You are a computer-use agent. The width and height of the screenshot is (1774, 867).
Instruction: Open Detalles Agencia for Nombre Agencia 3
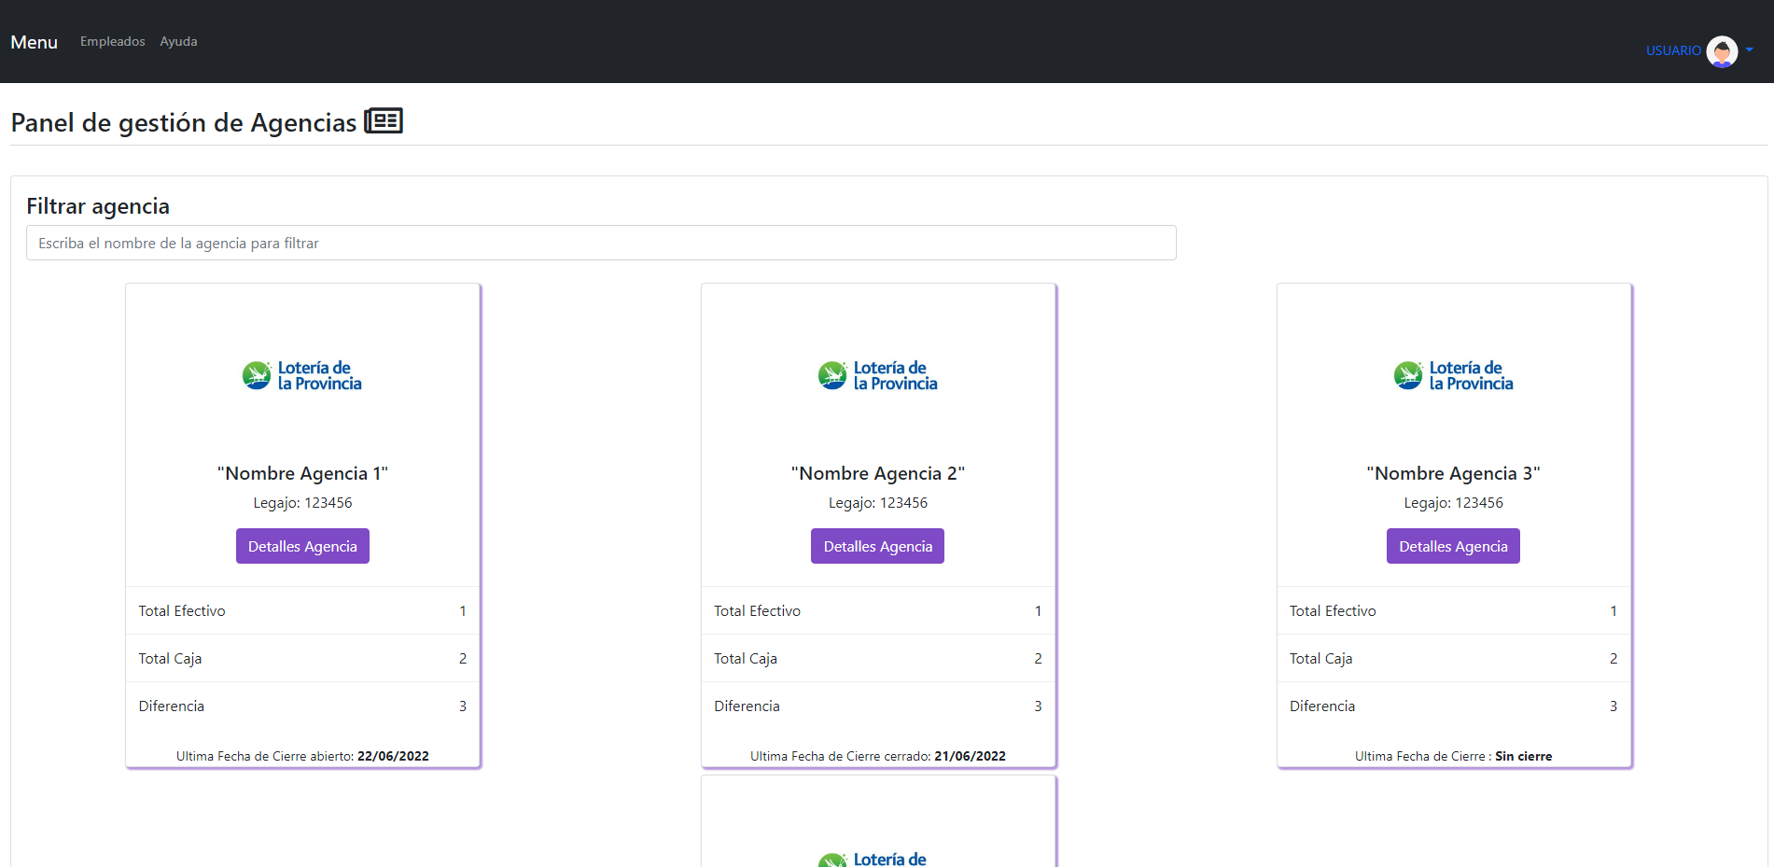tap(1453, 546)
